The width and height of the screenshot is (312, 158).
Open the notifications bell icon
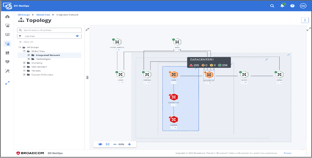282,6
